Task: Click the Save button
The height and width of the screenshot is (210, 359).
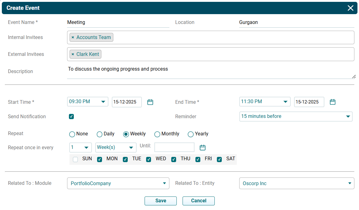Action: click(161, 201)
